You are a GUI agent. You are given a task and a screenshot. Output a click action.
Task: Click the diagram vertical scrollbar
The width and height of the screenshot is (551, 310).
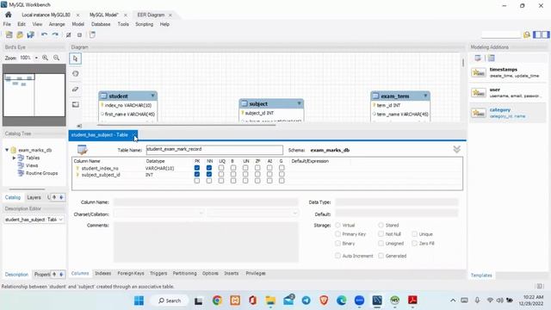463,63
